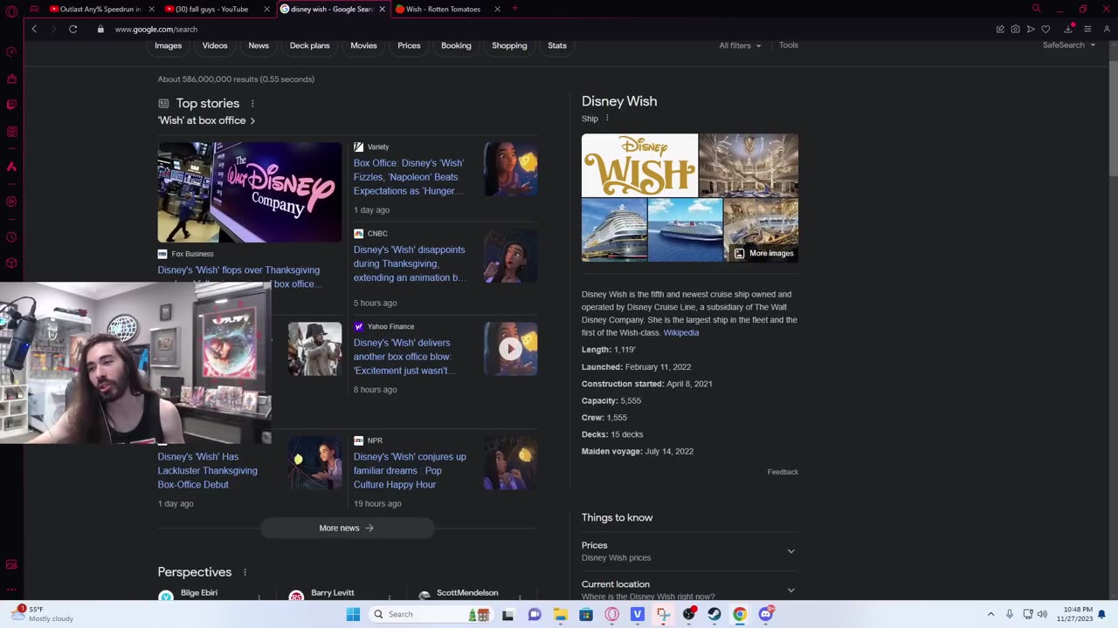
Task: Go back to the previous page
Action: click(34, 29)
